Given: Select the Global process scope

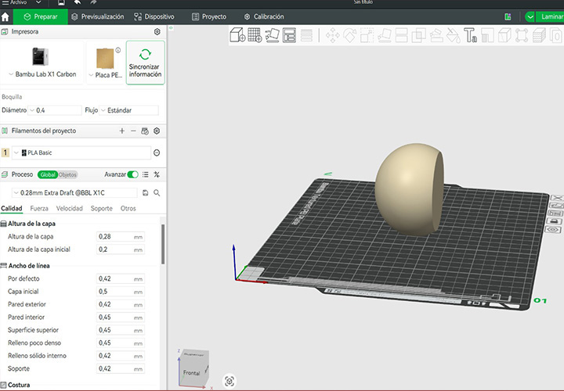Looking at the screenshot, I should [48, 174].
